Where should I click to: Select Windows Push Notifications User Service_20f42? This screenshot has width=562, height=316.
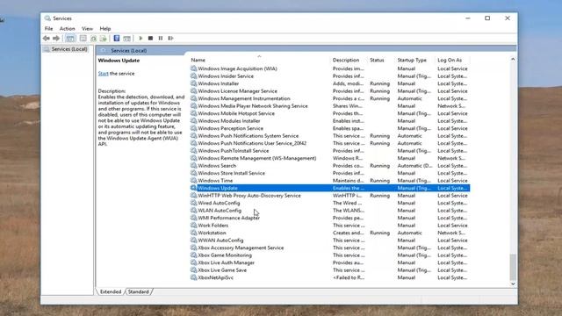pos(330,143)
